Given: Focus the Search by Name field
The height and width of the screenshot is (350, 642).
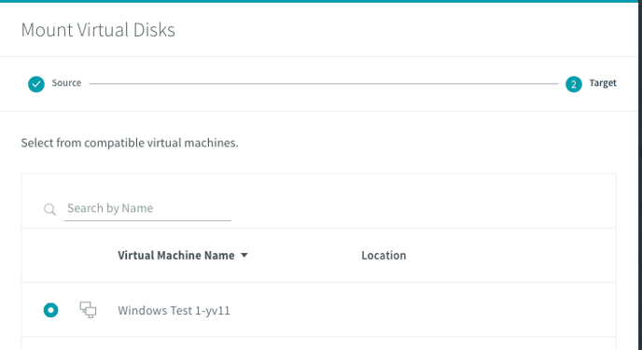Looking at the screenshot, I should (x=147, y=209).
